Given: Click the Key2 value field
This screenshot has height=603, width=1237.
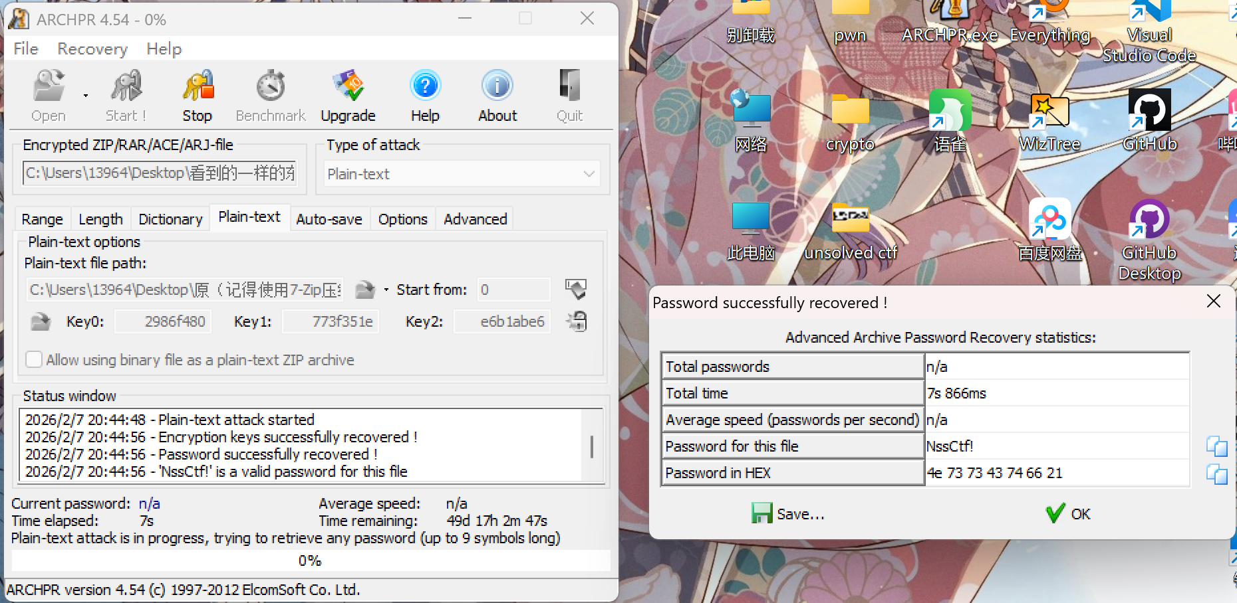Looking at the screenshot, I should (502, 322).
